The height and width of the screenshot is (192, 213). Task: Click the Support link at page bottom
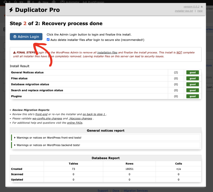pyautogui.click(x=103, y=190)
